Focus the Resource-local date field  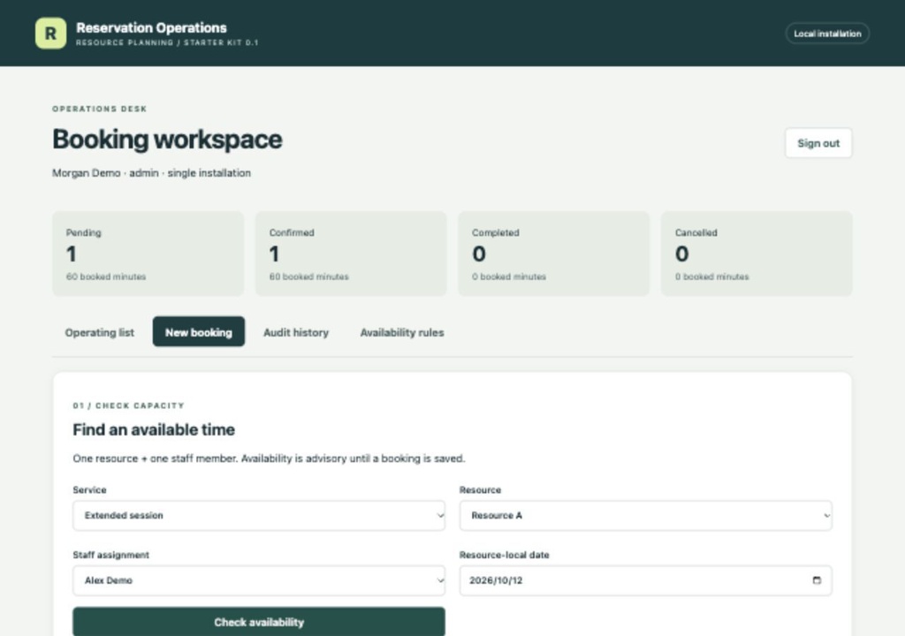[x=645, y=580]
